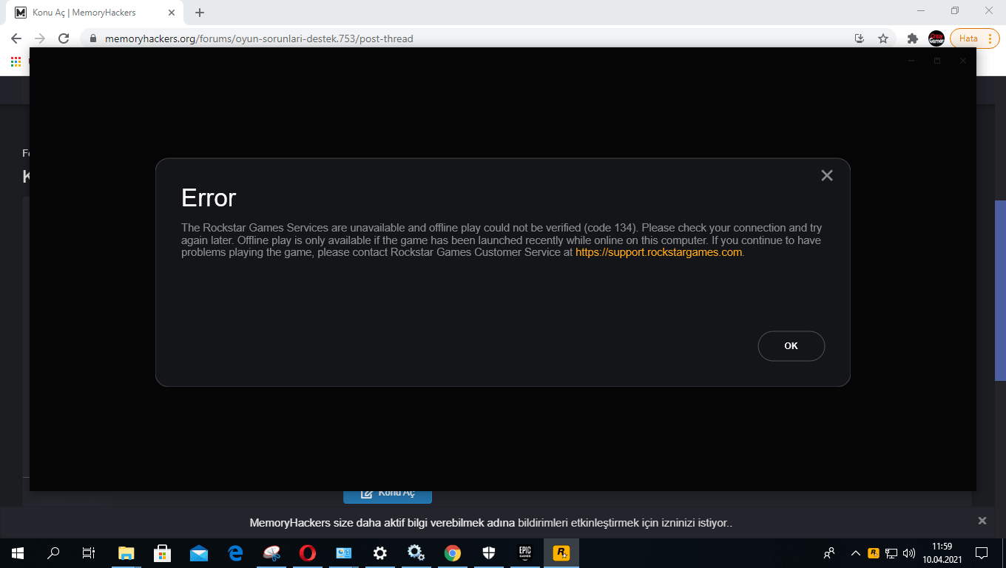Open the People icon in system tray
Screen dimensions: 1006x568
(829, 553)
